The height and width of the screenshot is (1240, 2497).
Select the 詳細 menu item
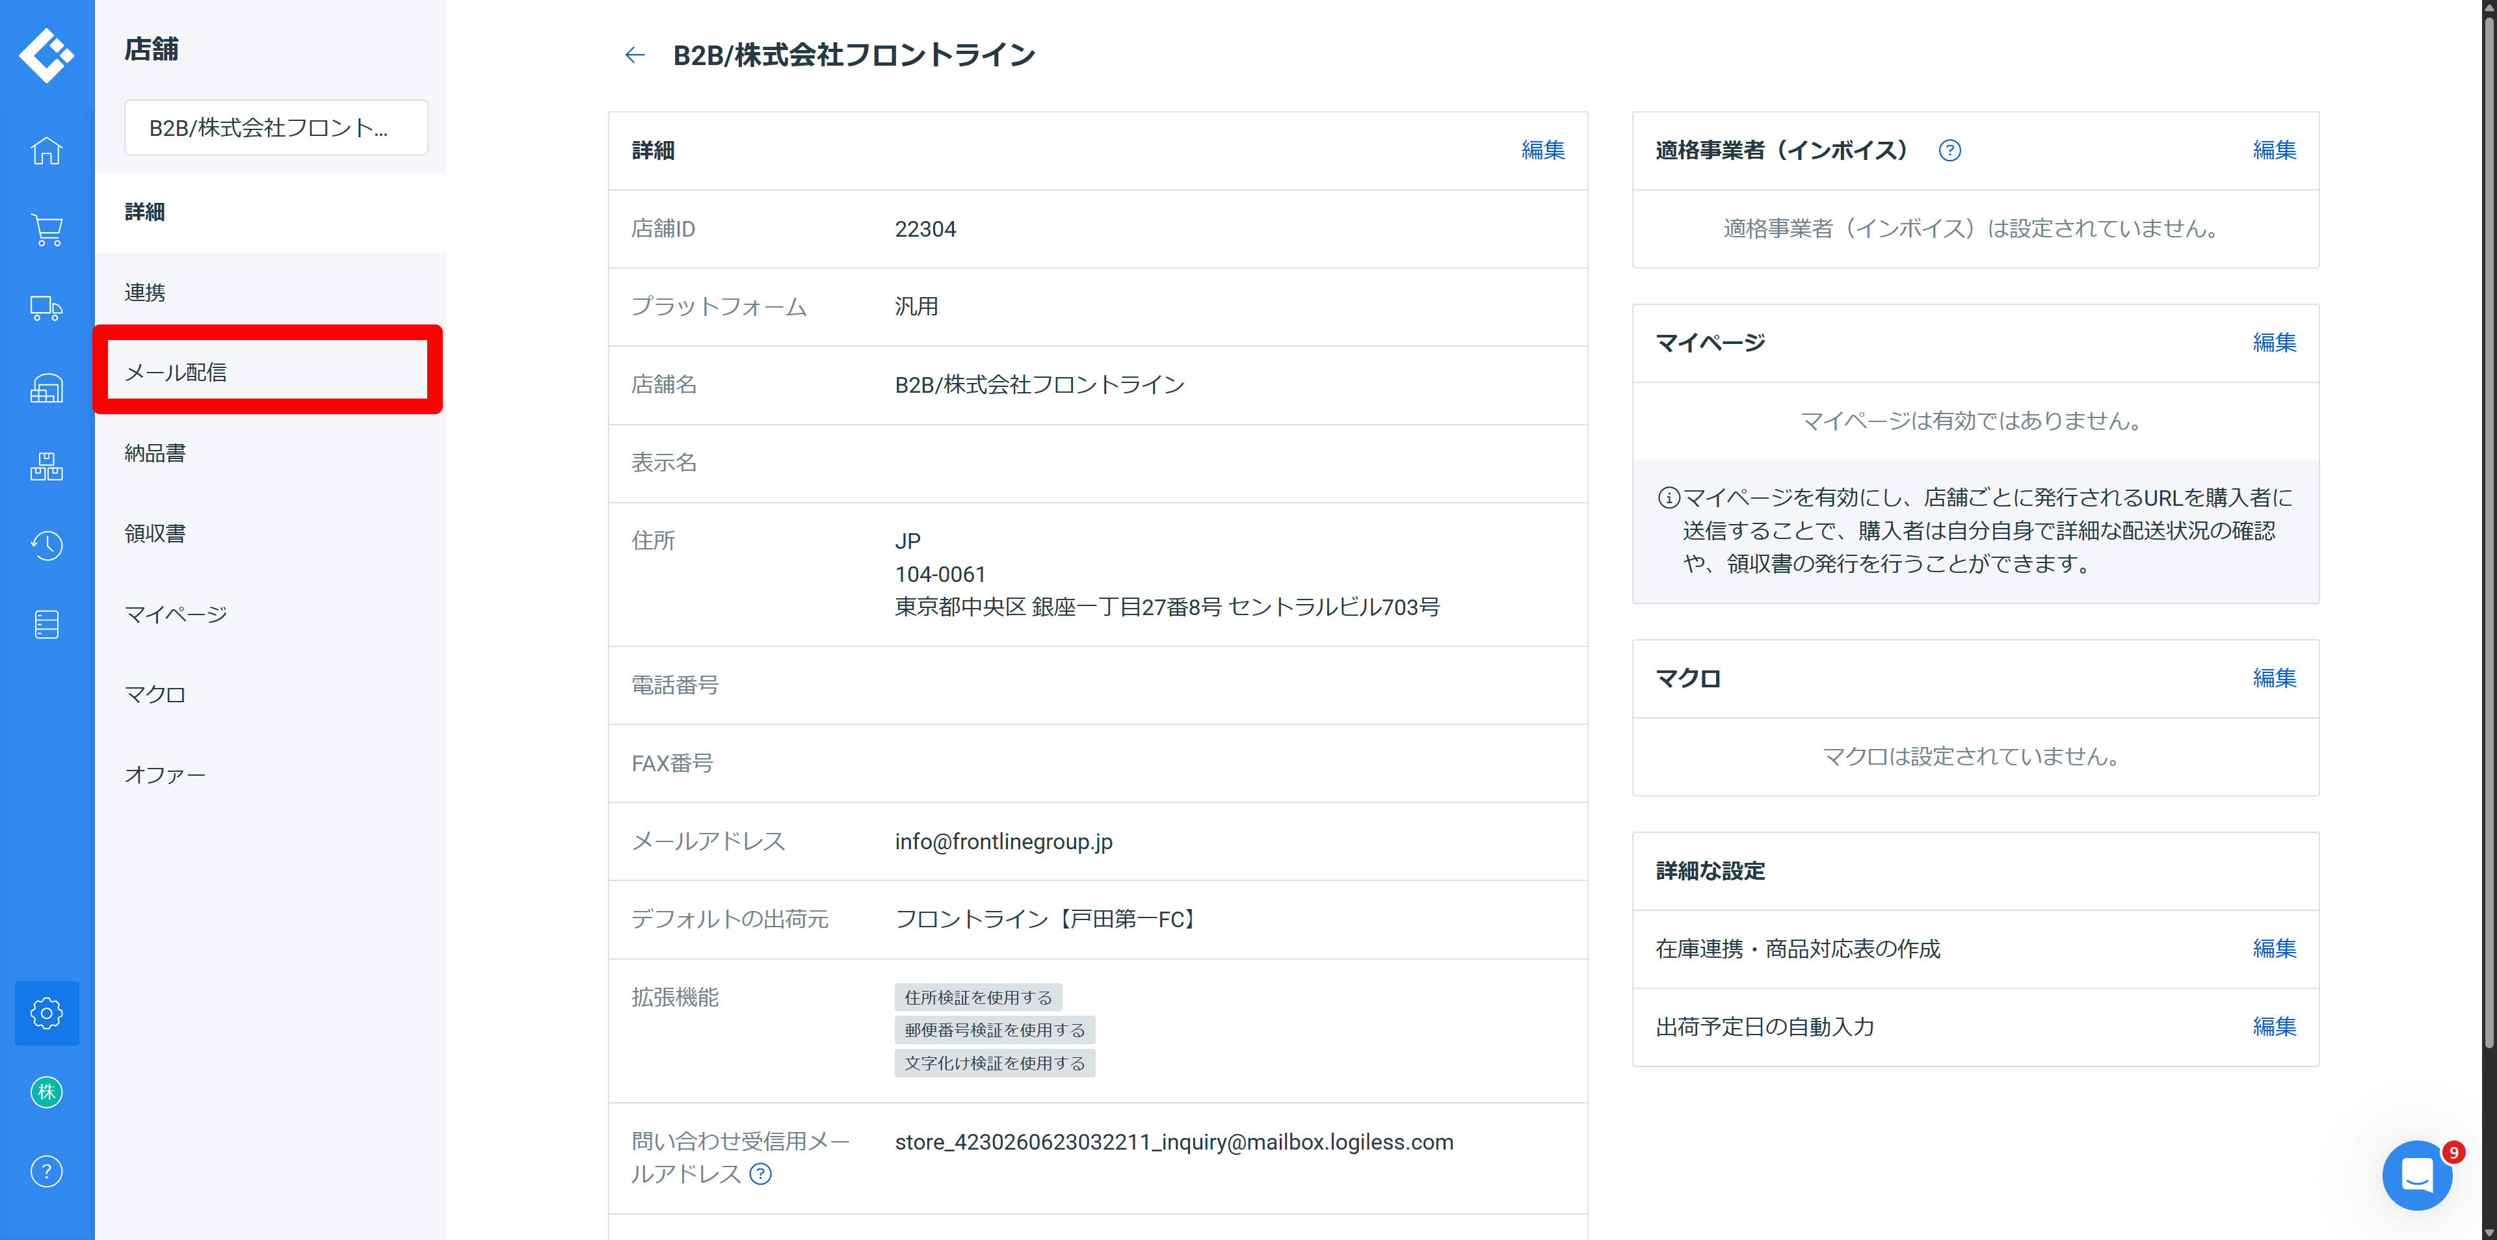[271, 213]
